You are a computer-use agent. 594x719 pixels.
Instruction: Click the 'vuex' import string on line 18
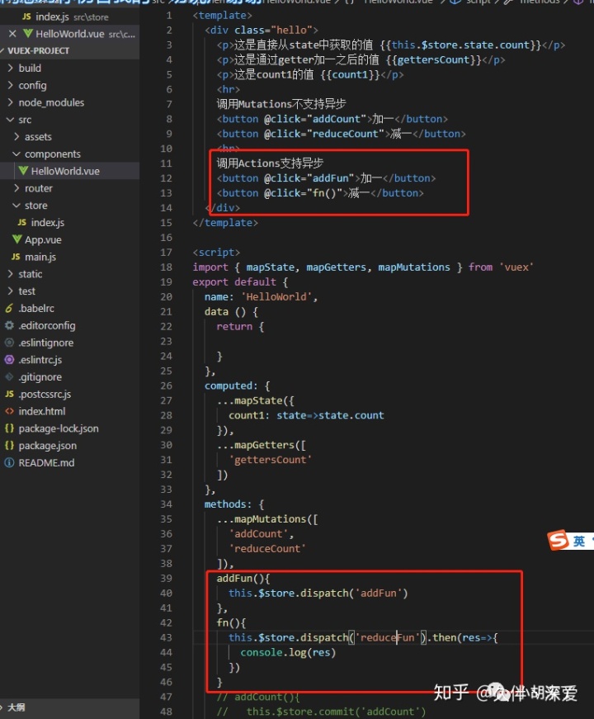[516, 267]
